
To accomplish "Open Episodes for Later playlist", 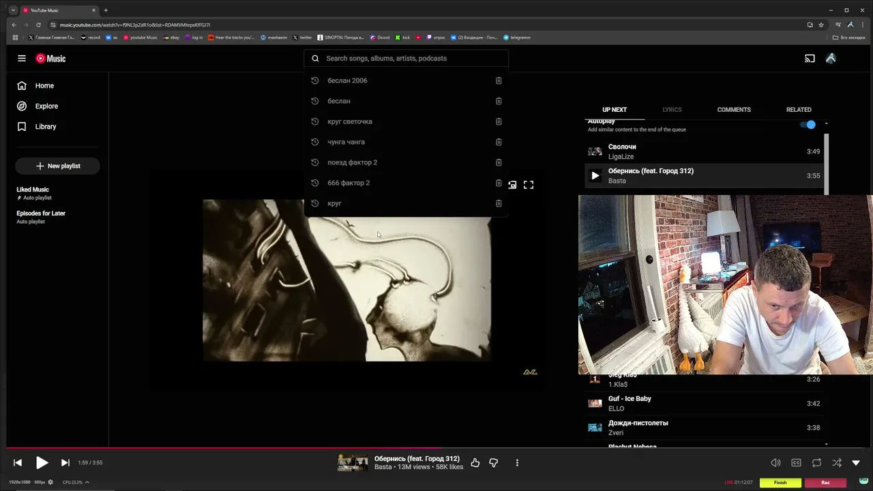I will (x=41, y=213).
